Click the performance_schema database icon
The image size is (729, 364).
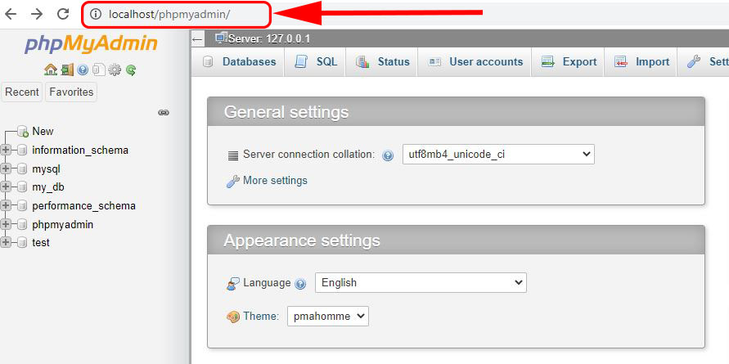click(22, 206)
